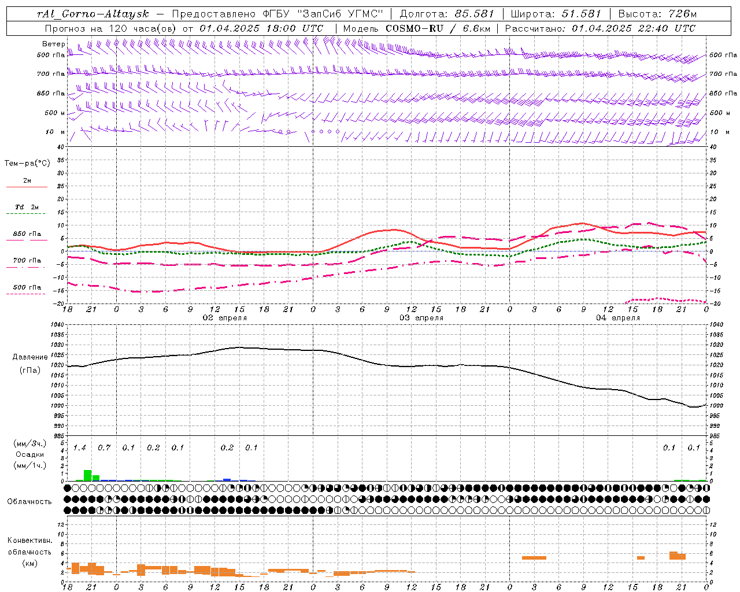The image size is (740, 592).
Task: Select the Тем-ра(°C) axis title
Action: point(27,164)
